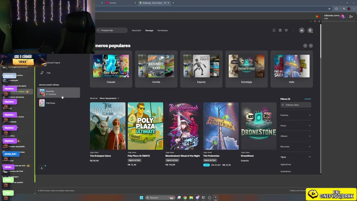Open The Pedestrian game cover

tap(221, 126)
